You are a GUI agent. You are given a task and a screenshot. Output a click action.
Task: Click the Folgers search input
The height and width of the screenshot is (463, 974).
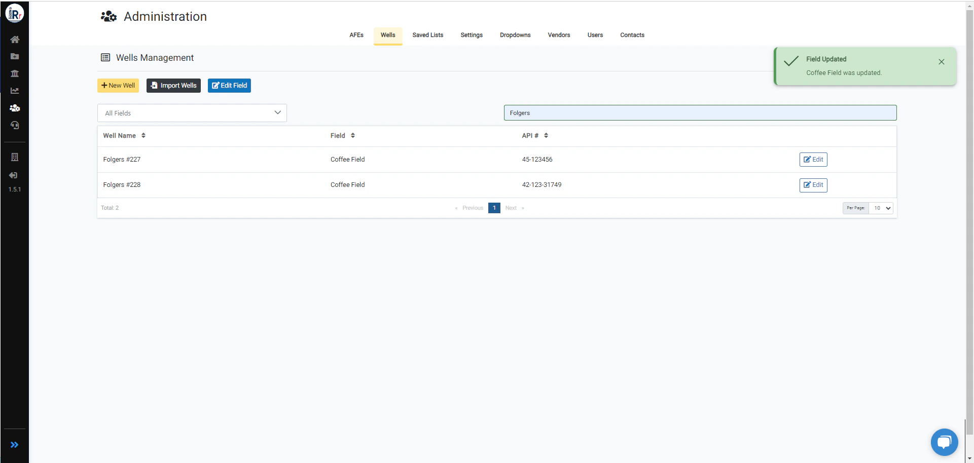pyautogui.click(x=700, y=112)
